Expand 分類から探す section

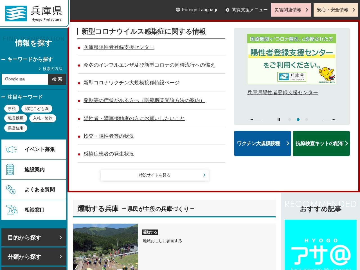pos(34,256)
